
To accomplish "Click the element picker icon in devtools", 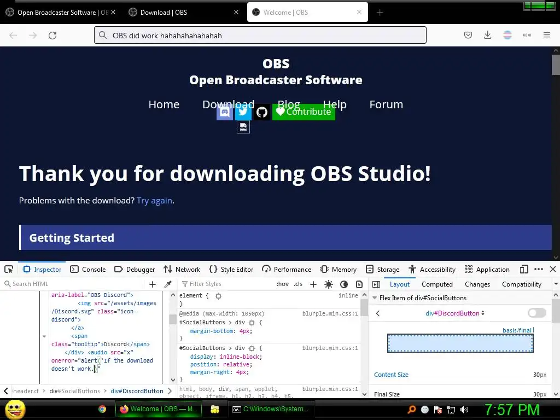I will 9,269.
